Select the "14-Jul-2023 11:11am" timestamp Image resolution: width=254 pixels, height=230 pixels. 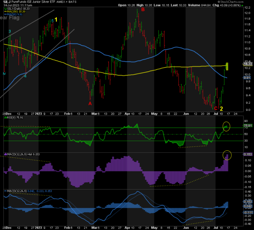tap(18, 5)
